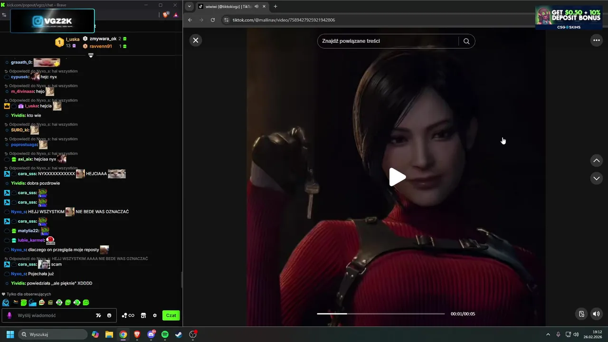Click the VGZ2K Instagram overlay banner
608x342 pixels.
[x=52, y=21]
